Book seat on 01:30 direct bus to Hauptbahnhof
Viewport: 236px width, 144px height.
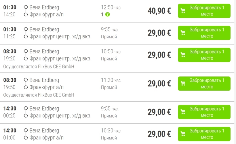click(204, 33)
